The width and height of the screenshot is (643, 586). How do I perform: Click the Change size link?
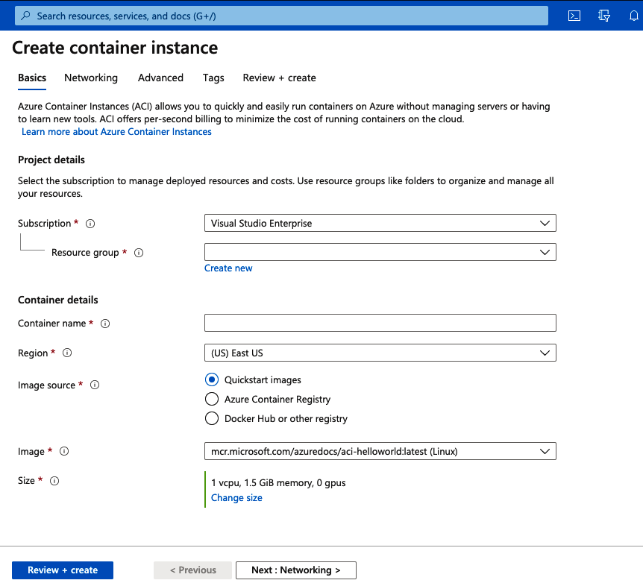coord(236,498)
